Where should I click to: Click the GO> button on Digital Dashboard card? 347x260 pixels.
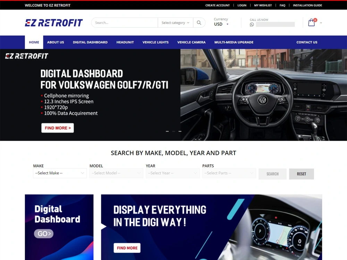pyautogui.click(x=44, y=234)
